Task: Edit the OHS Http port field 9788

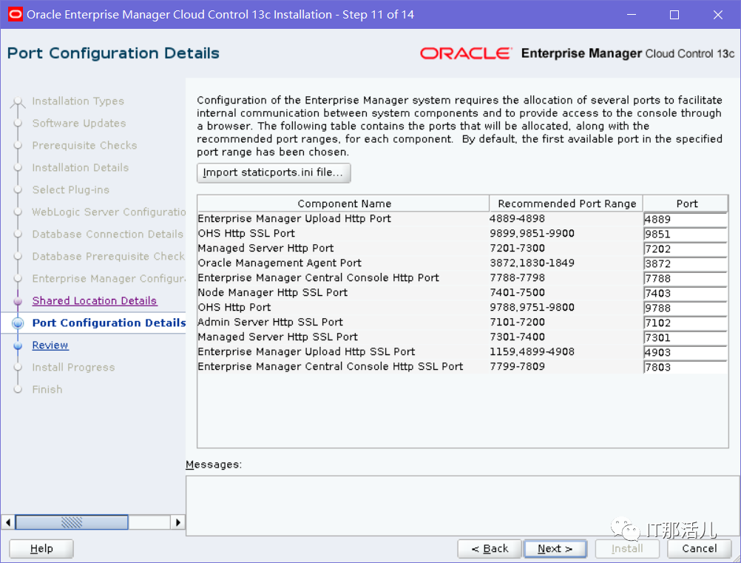Action: 686,309
